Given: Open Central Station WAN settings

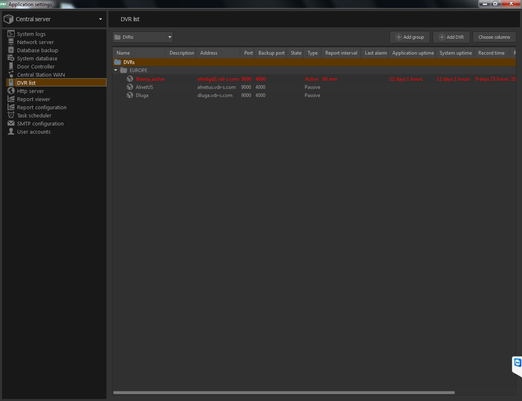Looking at the screenshot, I should click(41, 75).
